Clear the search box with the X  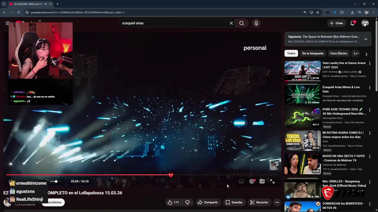pyautogui.click(x=231, y=23)
